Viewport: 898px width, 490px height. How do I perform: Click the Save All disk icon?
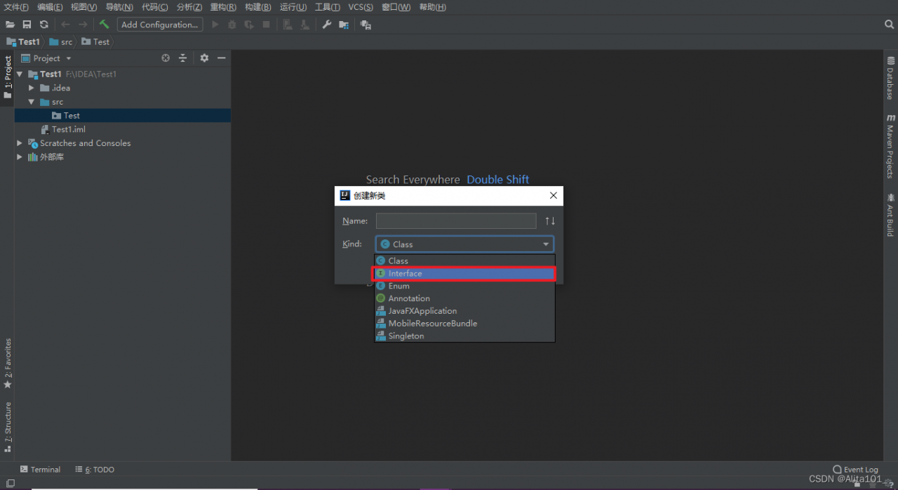click(x=27, y=25)
